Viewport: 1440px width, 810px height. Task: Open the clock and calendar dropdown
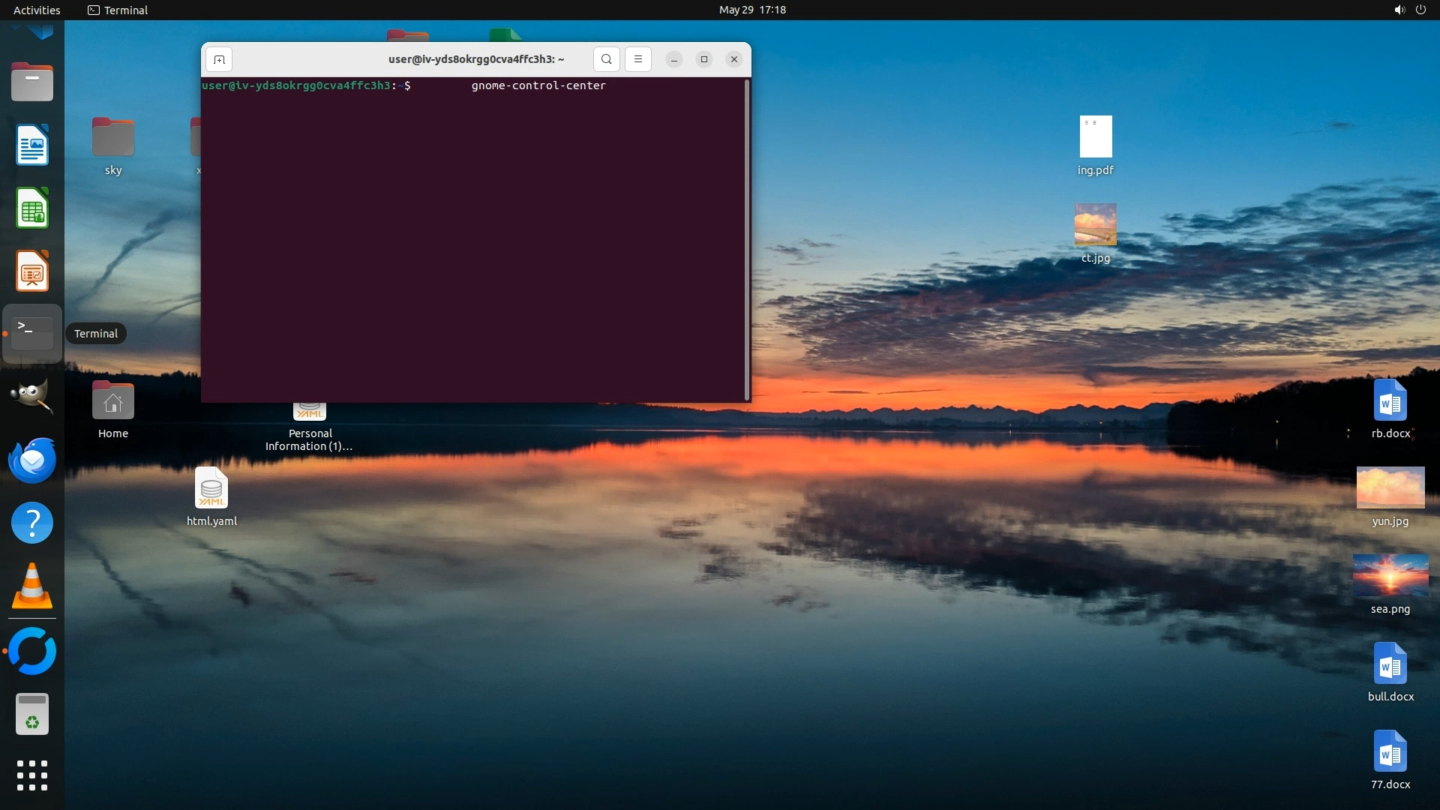[752, 10]
